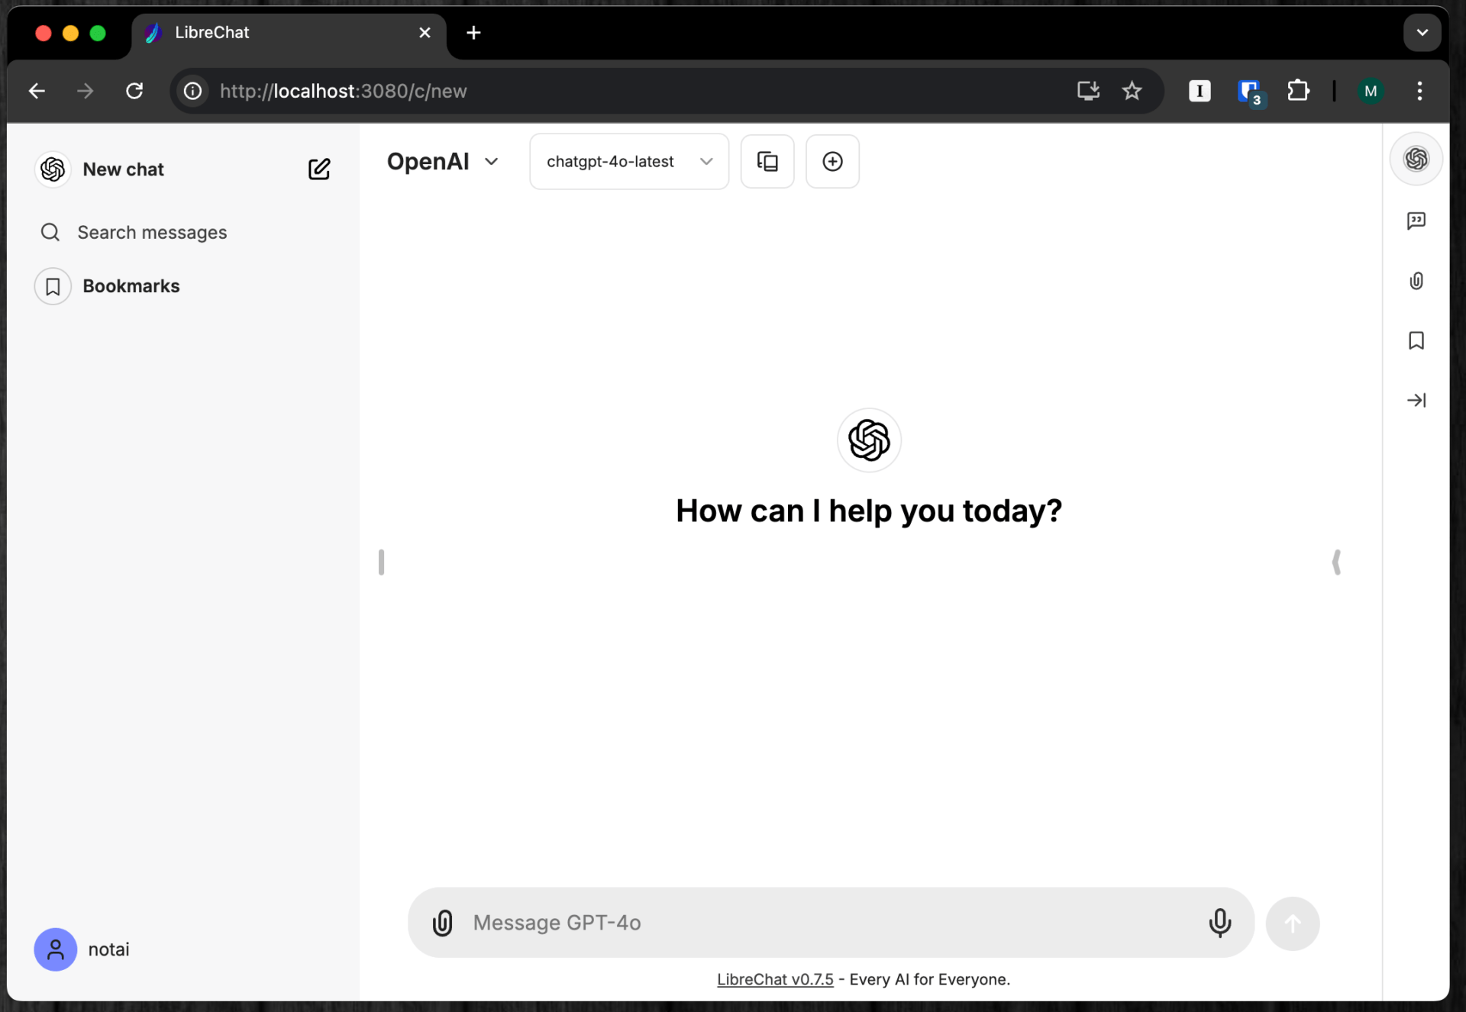1466x1012 pixels.
Task: Toggle right panel handle near chat edge
Action: point(1336,562)
